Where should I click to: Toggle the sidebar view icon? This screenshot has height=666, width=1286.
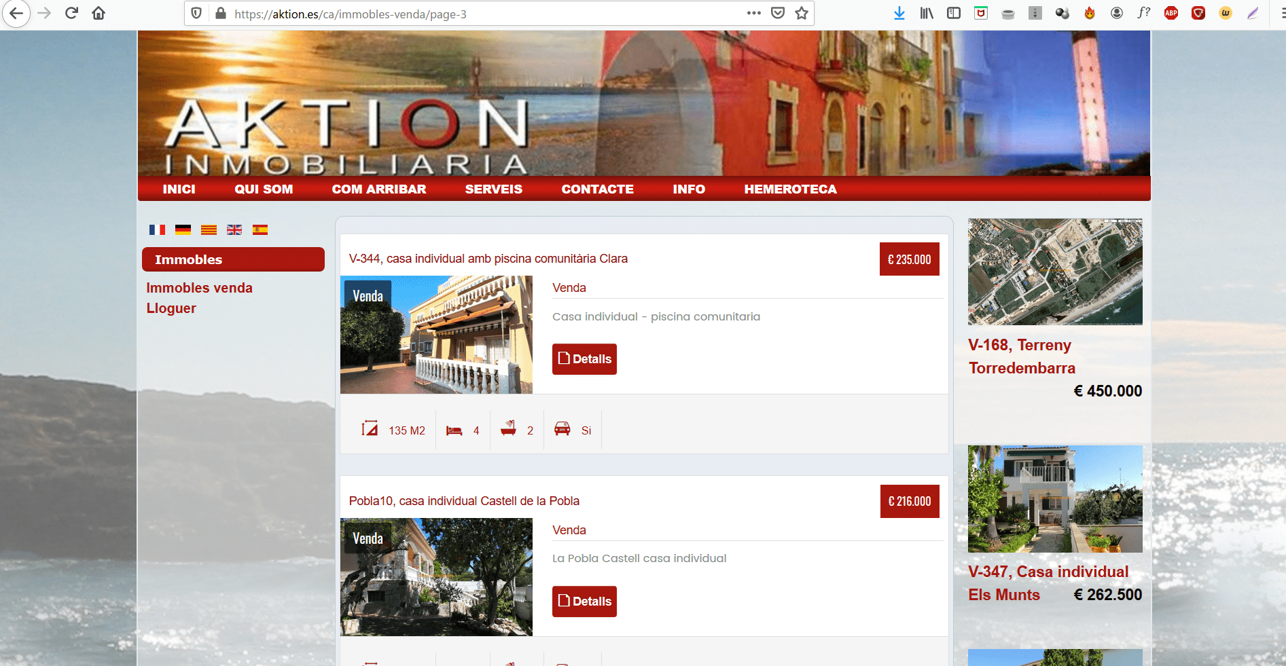coord(954,13)
